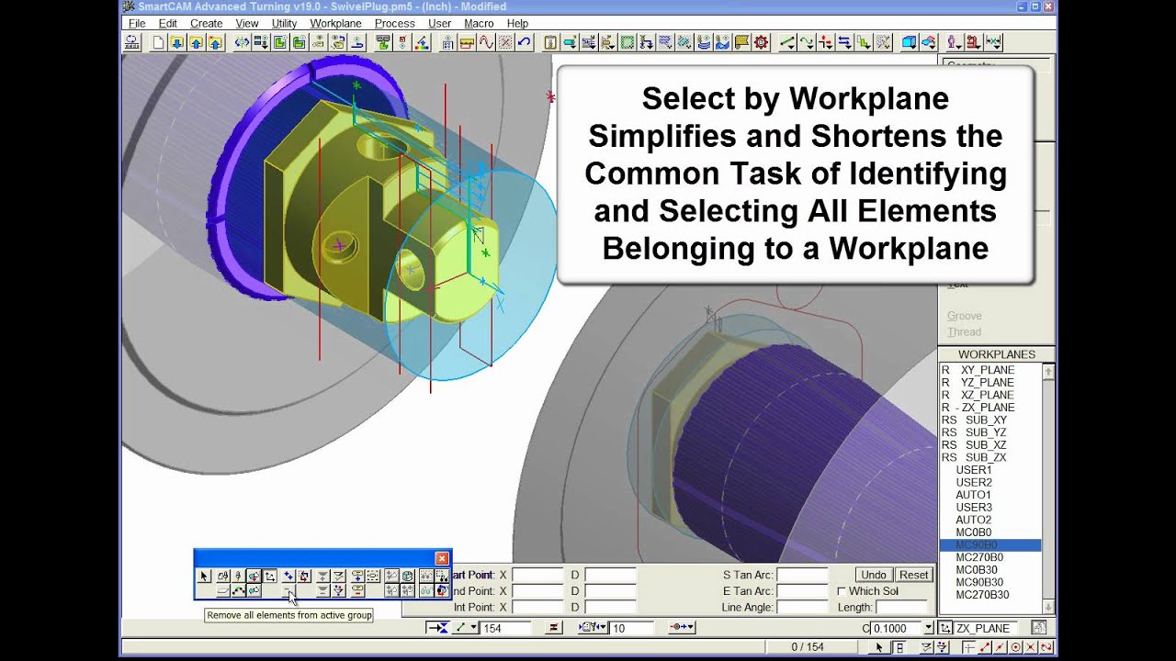Click the Reset button
Image resolution: width=1176 pixels, height=661 pixels.
(x=913, y=575)
